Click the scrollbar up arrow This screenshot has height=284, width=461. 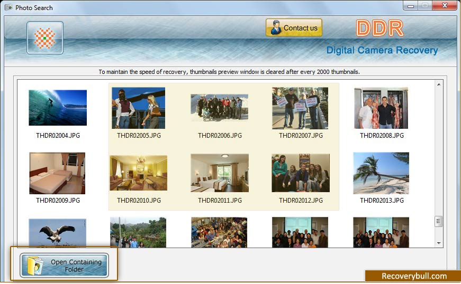pos(439,84)
